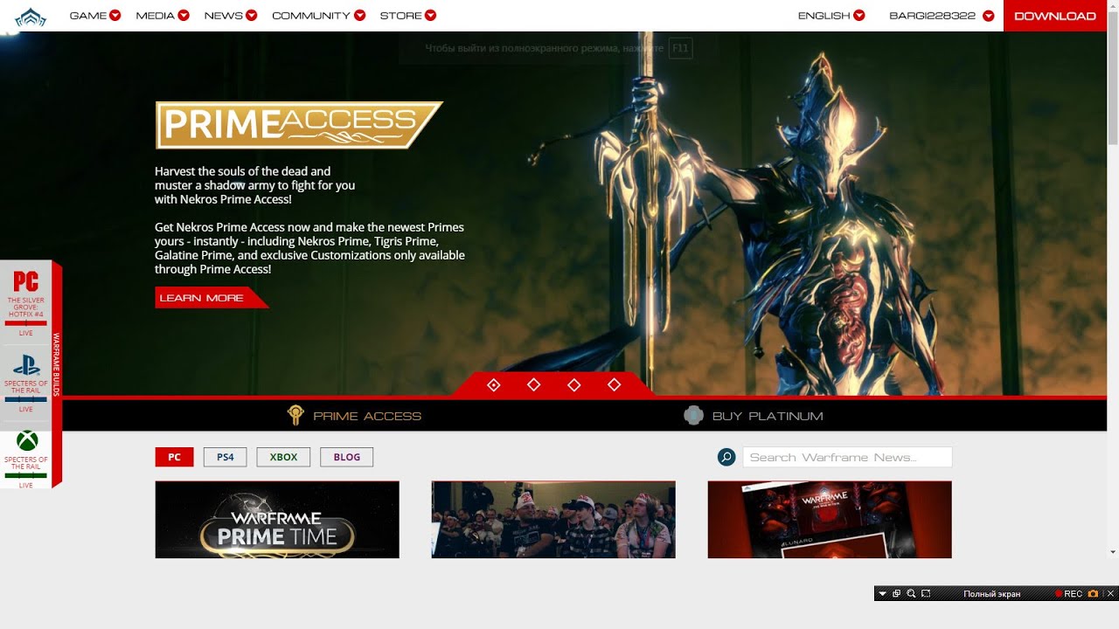Click the platinum coin icon
1119x629 pixels.
(x=693, y=416)
